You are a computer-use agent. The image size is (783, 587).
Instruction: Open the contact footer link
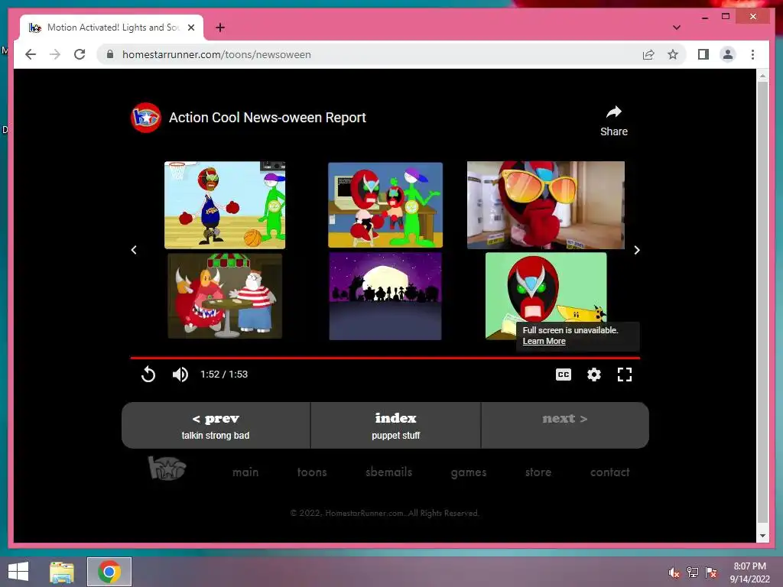pos(609,472)
